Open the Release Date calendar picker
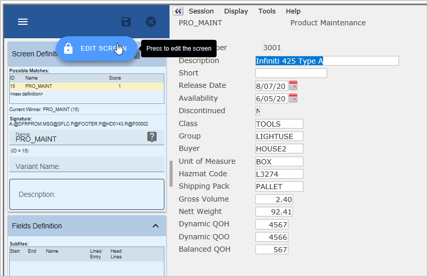 (293, 85)
